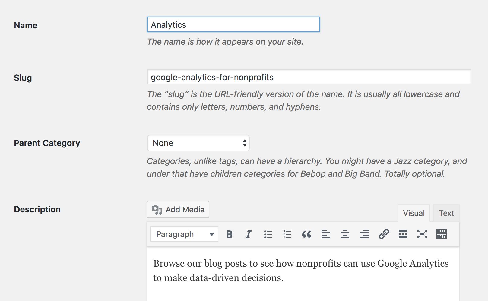Align description text right
Screen dimensions: 488x301
364,234
